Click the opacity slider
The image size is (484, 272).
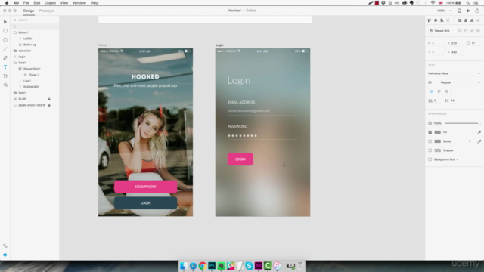pos(462,123)
